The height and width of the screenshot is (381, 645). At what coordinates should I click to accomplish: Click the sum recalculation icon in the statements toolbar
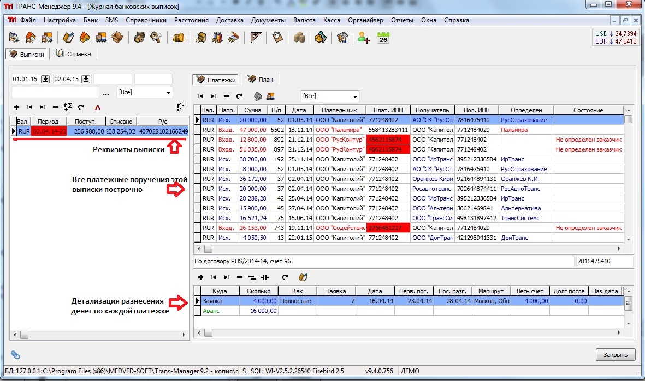tap(68, 107)
